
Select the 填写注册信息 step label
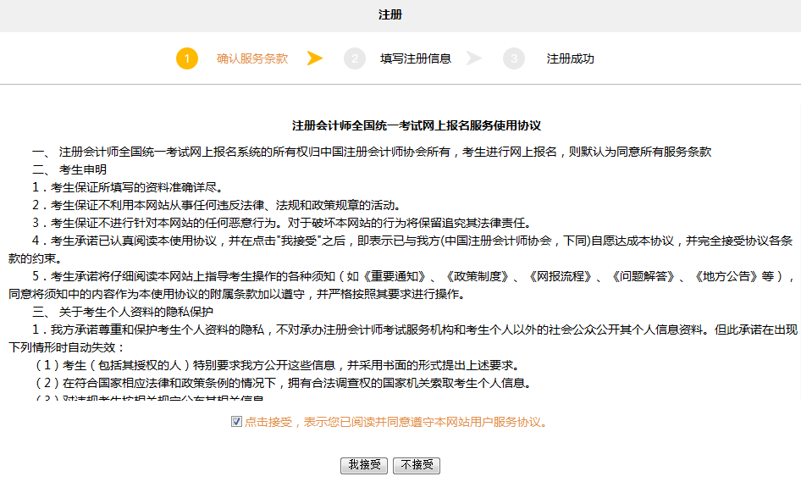pos(416,59)
